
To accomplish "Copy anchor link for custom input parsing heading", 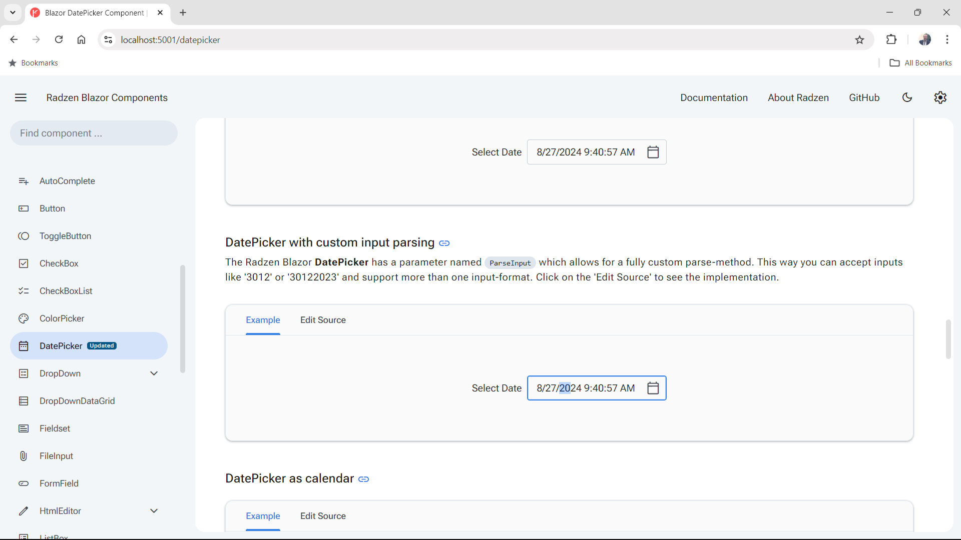I will click(x=444, y=243).
